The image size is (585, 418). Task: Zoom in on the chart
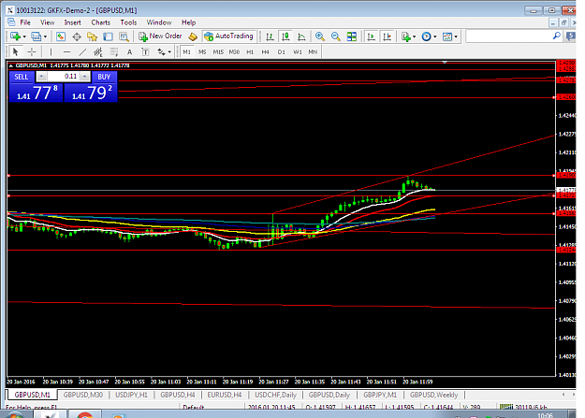[x=320, y=36]
